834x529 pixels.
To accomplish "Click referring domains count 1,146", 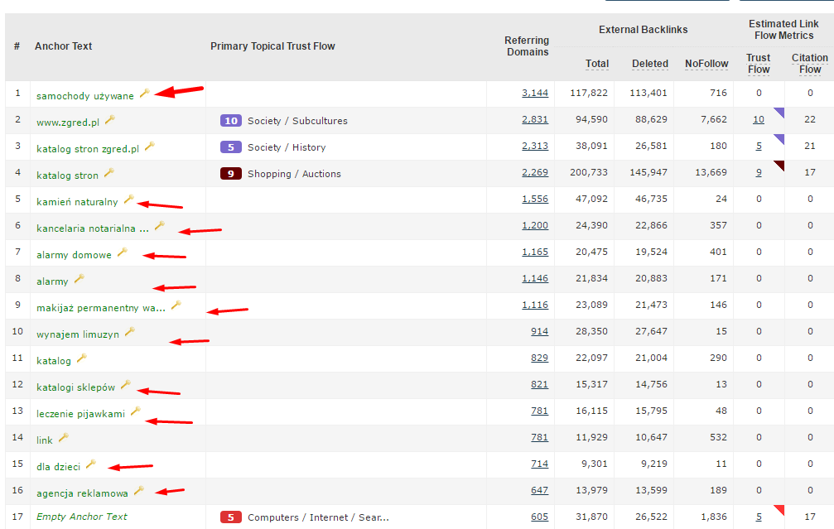I will [x=534, y=279].
